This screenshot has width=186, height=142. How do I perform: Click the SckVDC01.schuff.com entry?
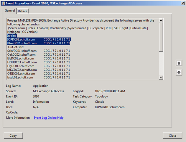coord(39,51)
